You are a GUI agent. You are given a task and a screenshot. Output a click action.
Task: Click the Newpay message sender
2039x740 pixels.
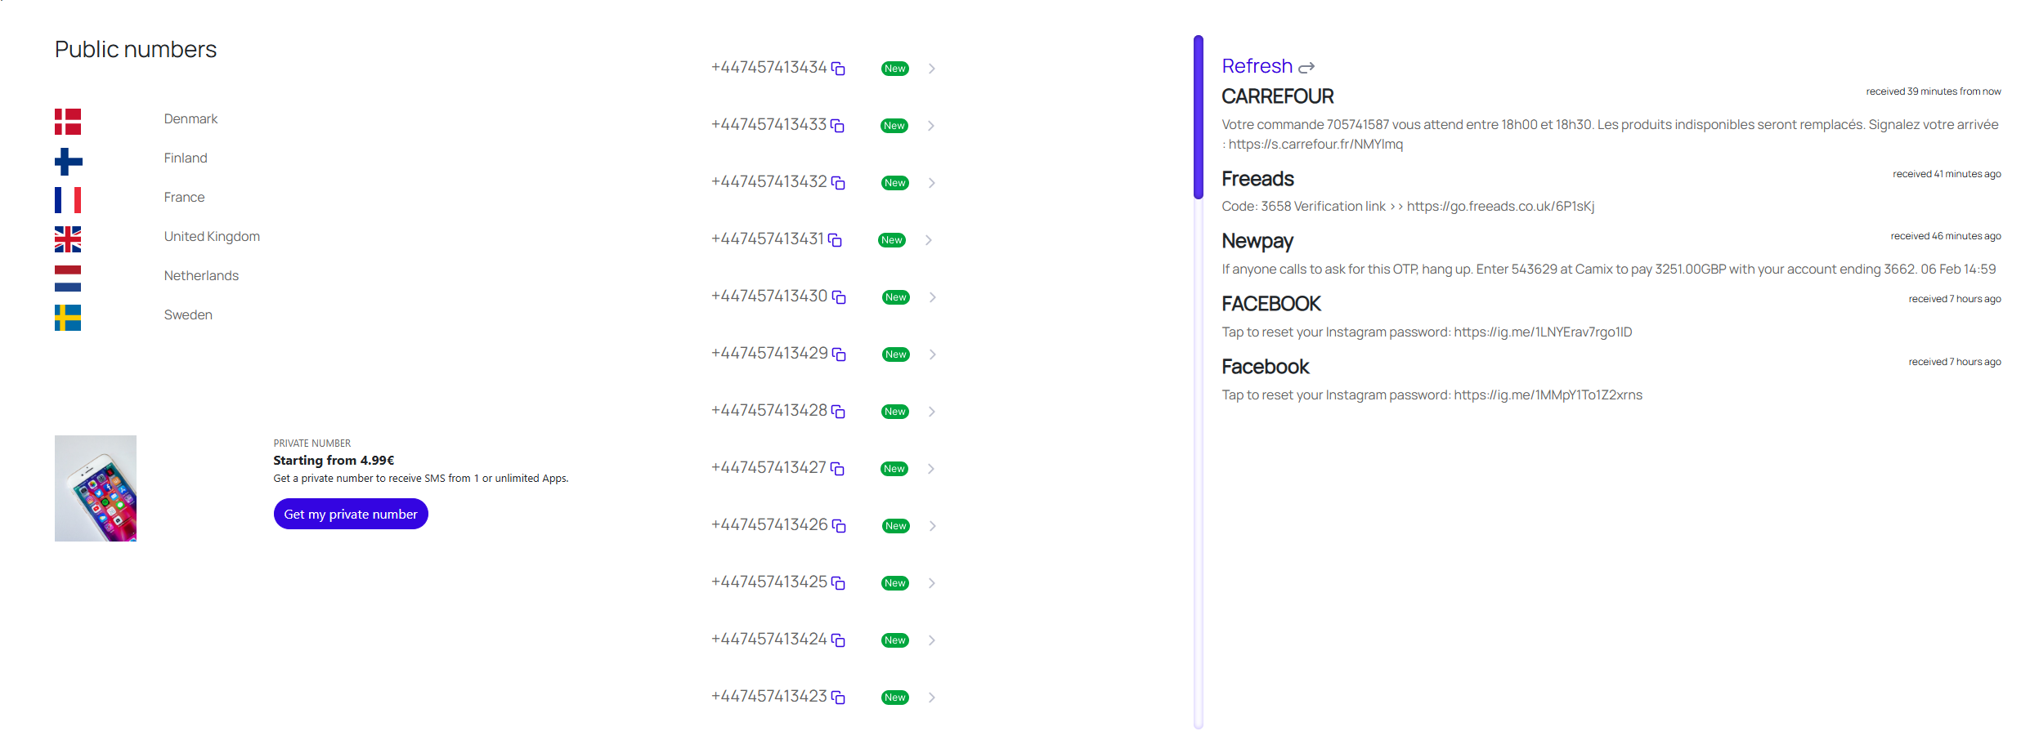[x=1257, y=241]
